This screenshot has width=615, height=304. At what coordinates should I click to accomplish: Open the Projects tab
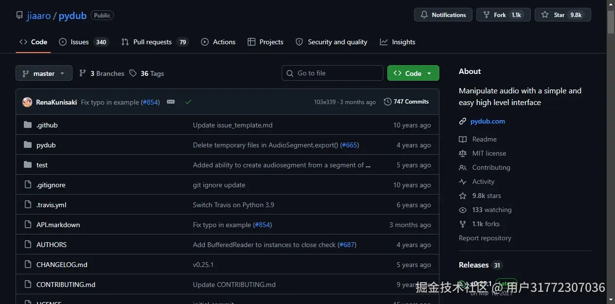pyautogui.click(x=265, y=42)
